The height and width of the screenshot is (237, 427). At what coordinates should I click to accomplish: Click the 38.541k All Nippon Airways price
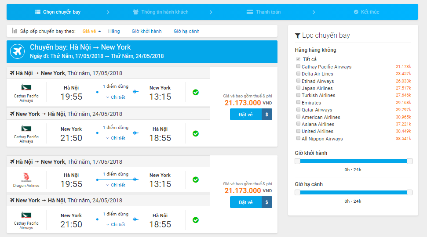[403, 138]
